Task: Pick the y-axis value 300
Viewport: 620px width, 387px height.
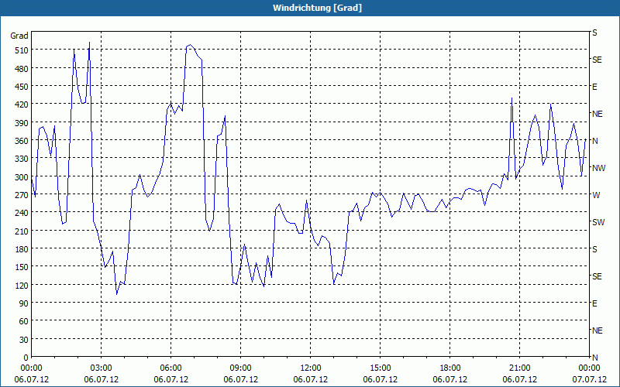Action: [22, 177]
